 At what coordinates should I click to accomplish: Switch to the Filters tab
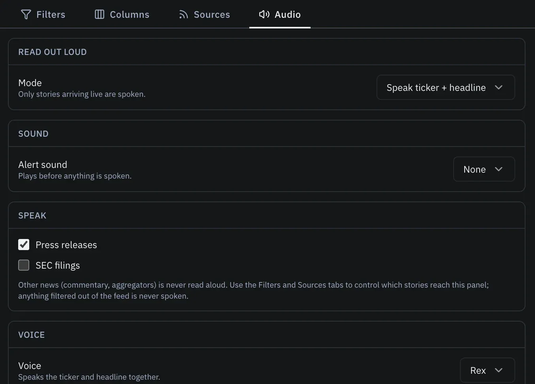(x=43, y=15)
